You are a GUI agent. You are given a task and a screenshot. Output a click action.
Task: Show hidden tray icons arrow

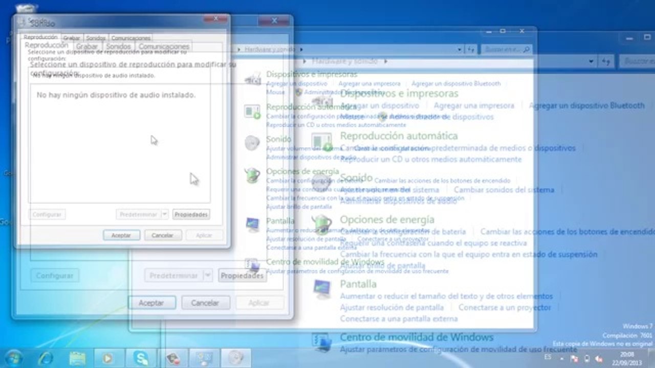[562, 358]
